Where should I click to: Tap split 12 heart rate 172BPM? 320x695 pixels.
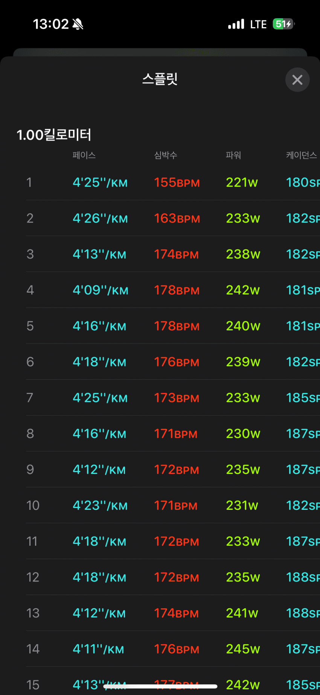pos(176,577)
